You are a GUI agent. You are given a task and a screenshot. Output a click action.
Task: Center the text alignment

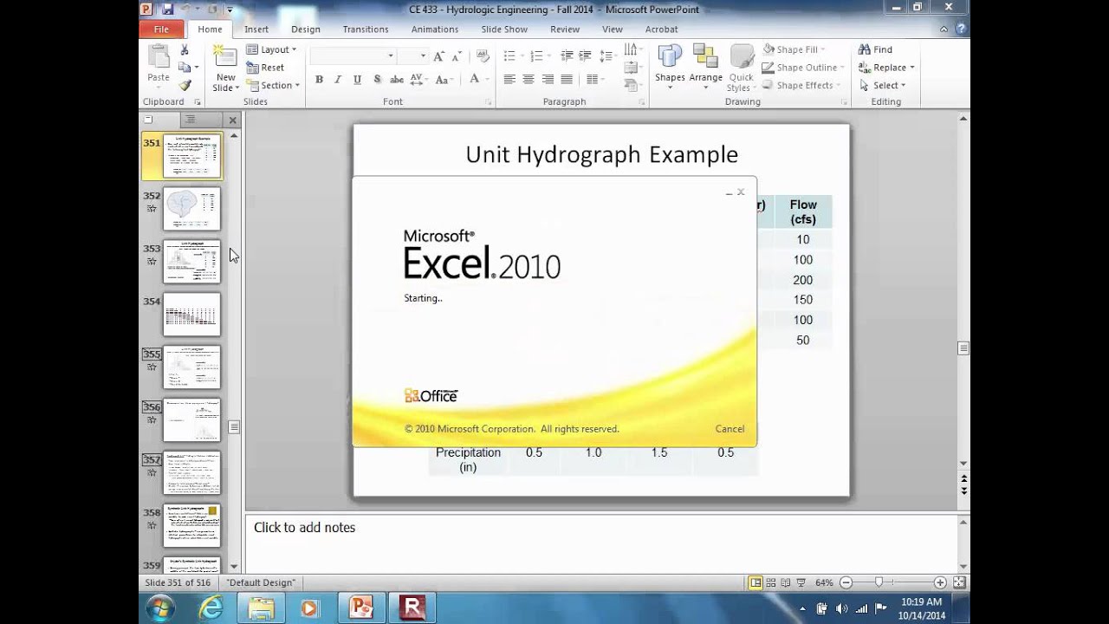529,79
